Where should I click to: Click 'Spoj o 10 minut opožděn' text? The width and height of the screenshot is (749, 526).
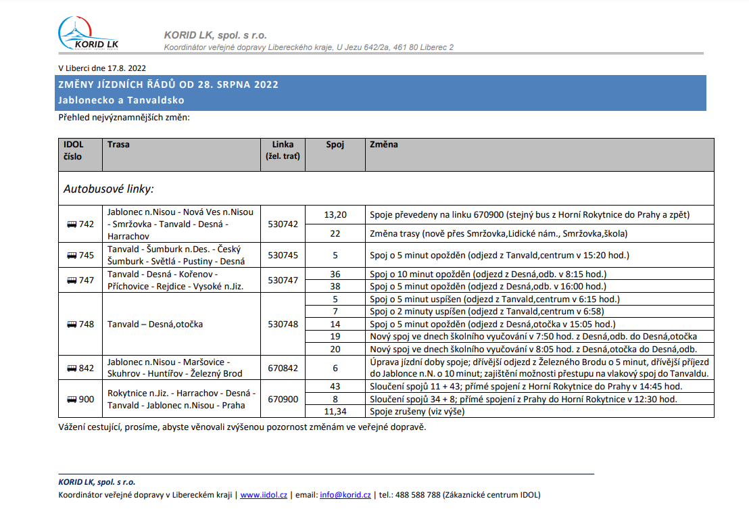488,274
